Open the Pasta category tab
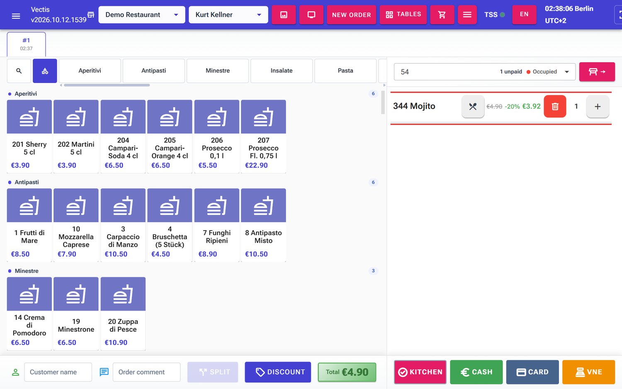The height and width of the screenshot is (389, 622). point(345,71)
